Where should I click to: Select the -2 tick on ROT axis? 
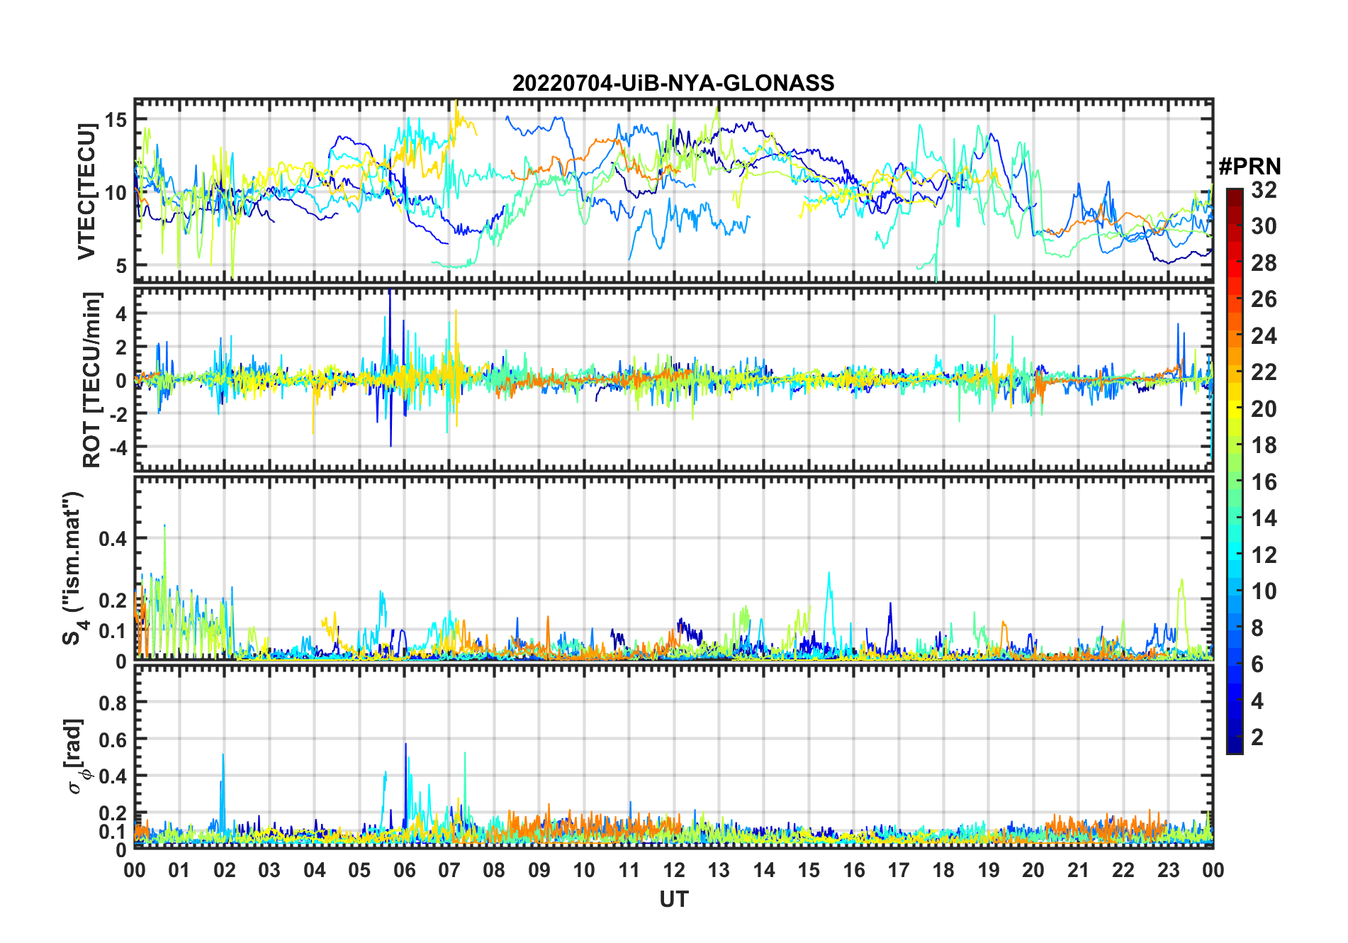click(x=118, y=413)
